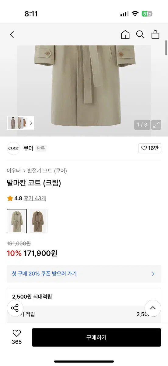Open search with the magnifier icon
Image resolution: width=168 pixels, height=366 pixels.
click(x=140, y=34)
